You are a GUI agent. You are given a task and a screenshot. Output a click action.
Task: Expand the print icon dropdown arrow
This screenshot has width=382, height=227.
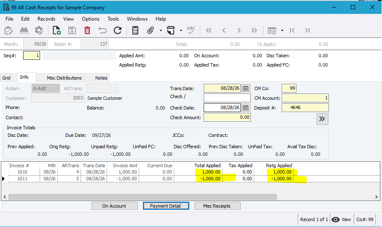(181, 31)
